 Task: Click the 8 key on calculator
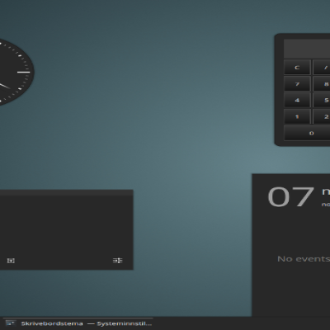pos(321,84)
